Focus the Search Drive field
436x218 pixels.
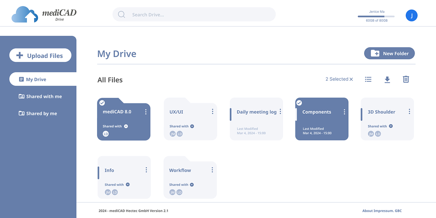[x=194, y=14]
